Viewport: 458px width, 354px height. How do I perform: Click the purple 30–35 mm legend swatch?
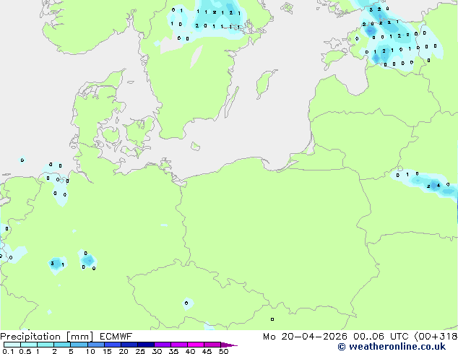(x=163, y=345)
